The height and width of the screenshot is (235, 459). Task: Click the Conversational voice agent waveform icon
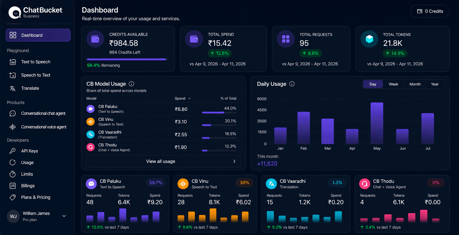pos(13,127)
